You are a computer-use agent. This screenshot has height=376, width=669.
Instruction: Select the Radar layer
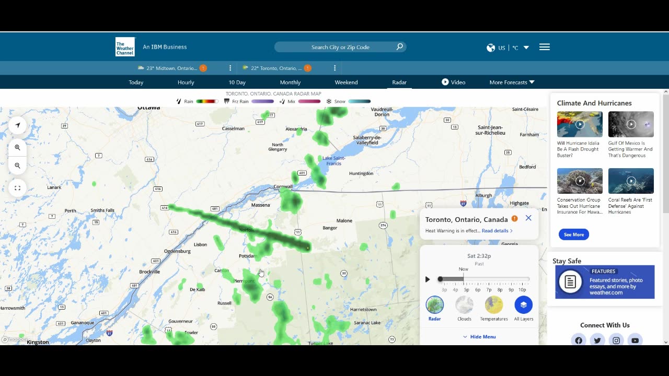tap(434, 305)
